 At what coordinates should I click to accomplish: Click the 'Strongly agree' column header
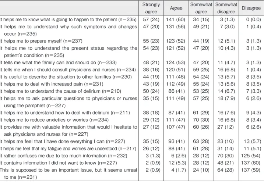[x=151, y=8]
